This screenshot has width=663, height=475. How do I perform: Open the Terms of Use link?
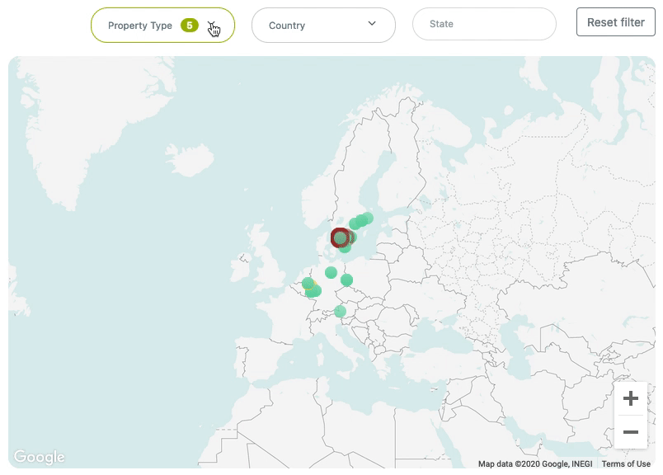pos(626,463)
